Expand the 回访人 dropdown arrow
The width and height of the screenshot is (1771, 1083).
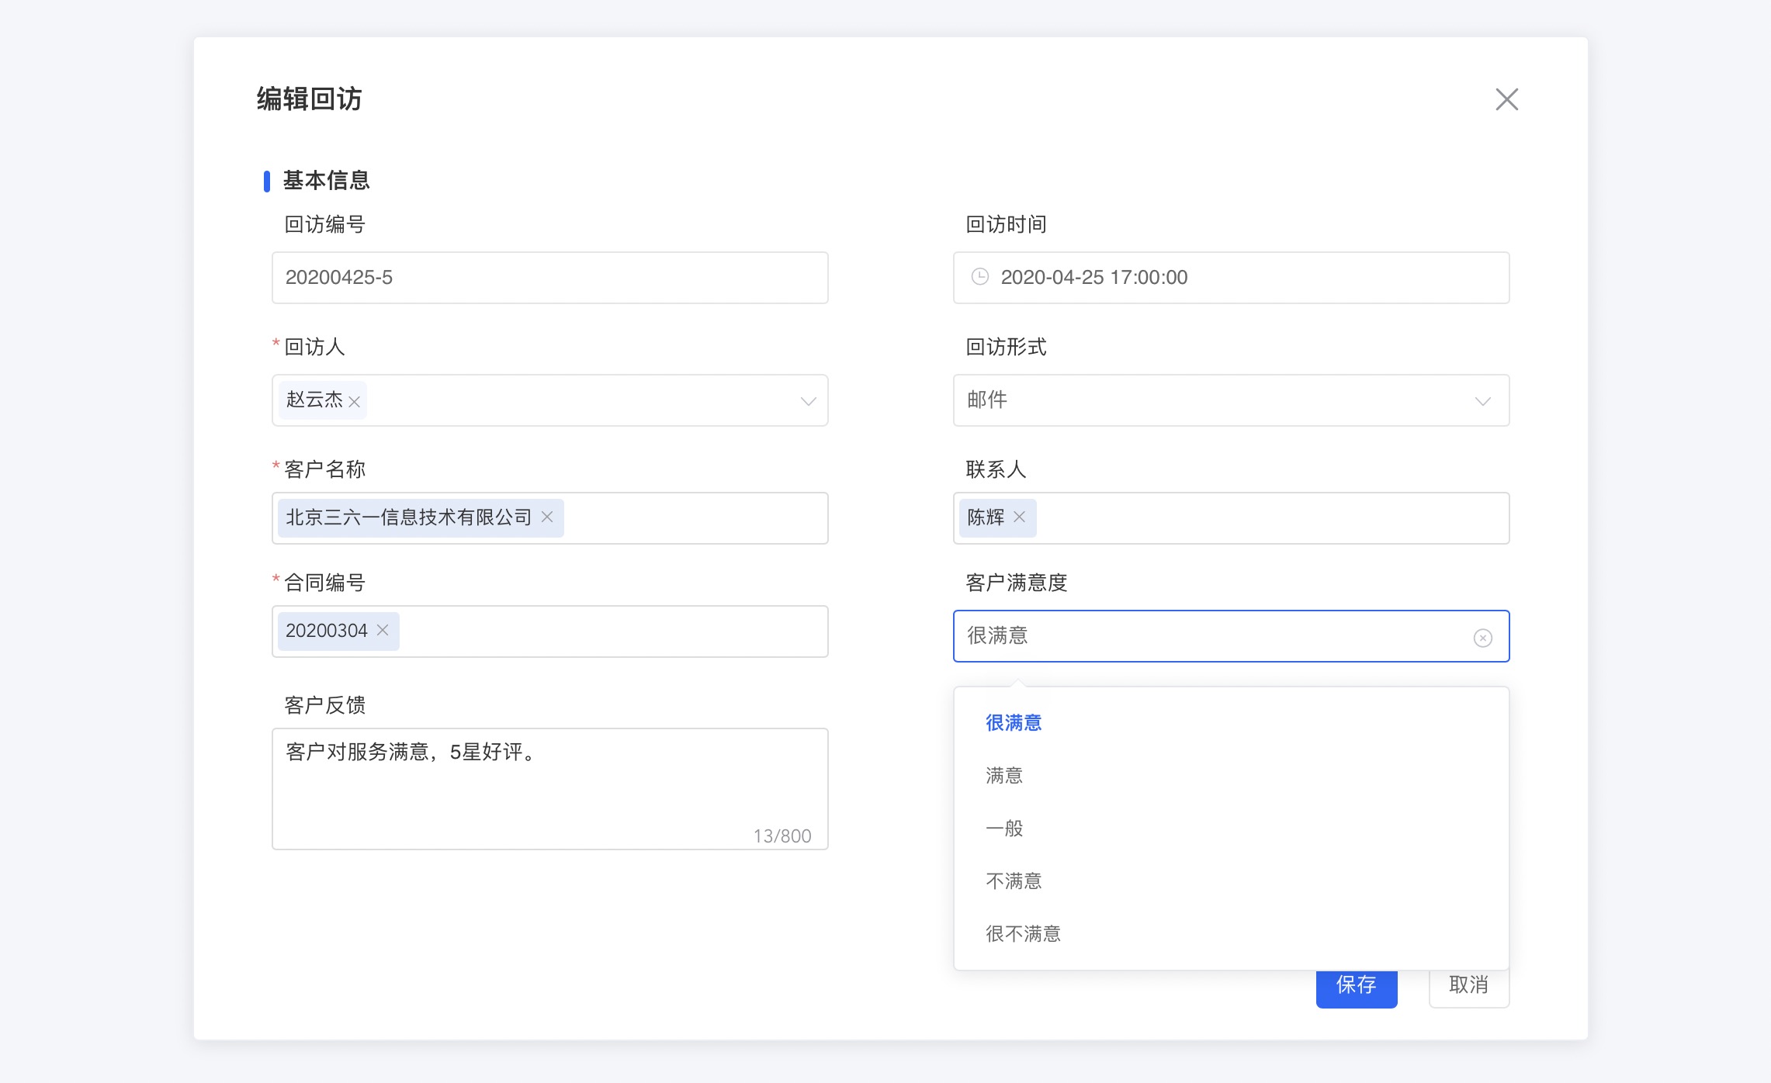808,401
